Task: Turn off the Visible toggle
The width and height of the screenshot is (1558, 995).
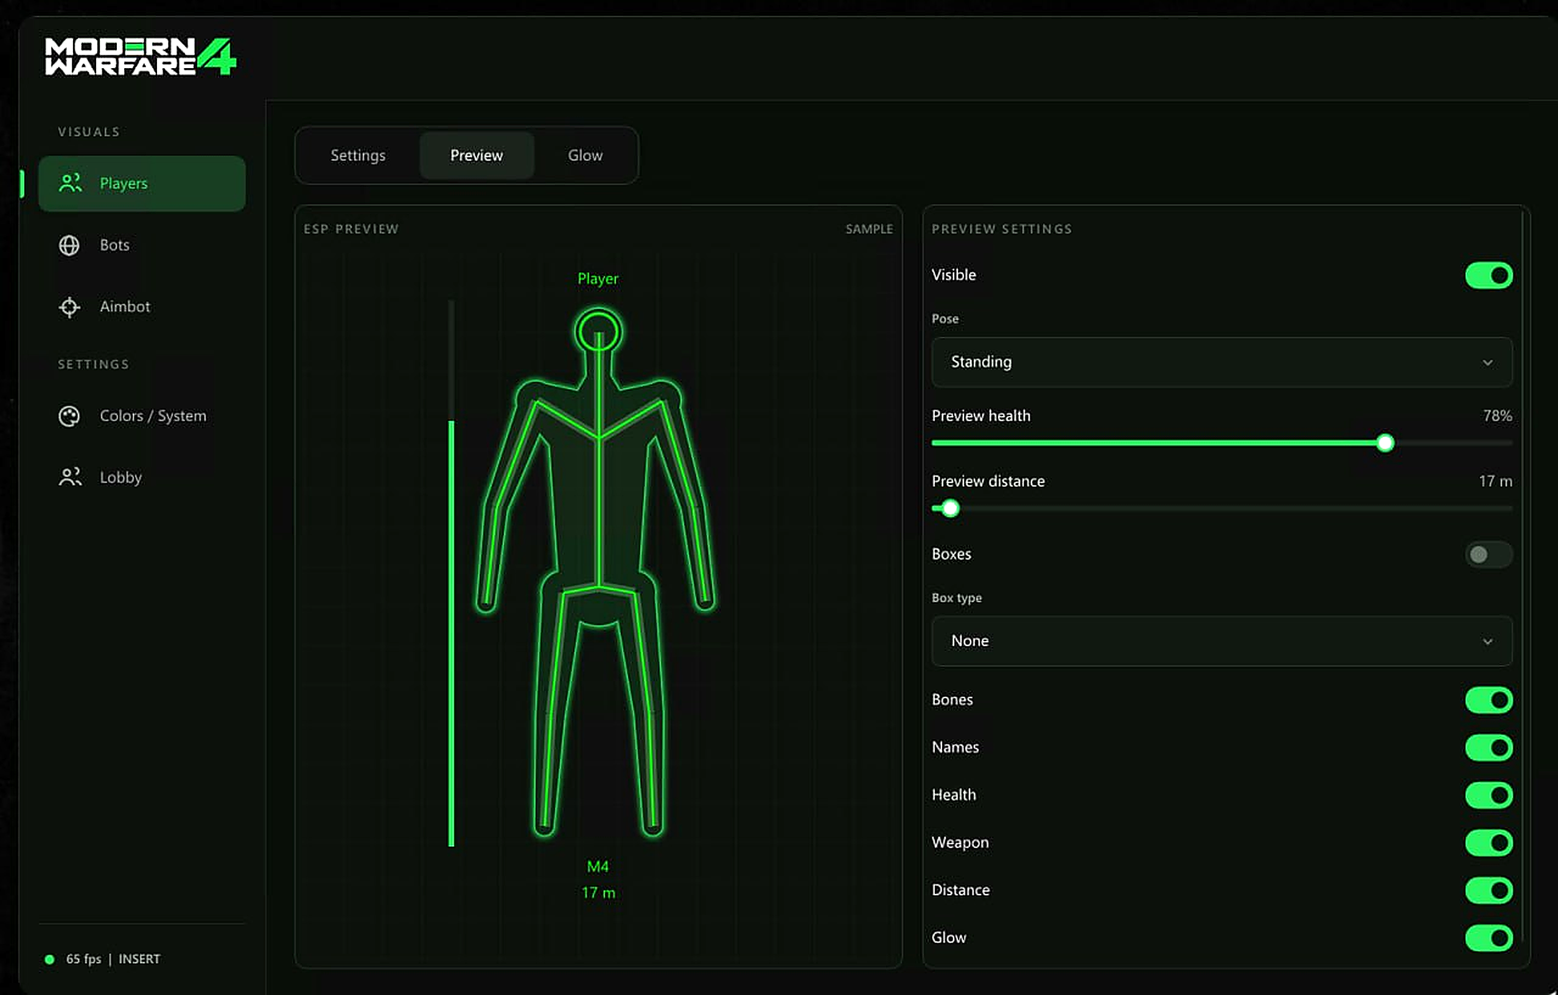Action: pos(1489,275)
